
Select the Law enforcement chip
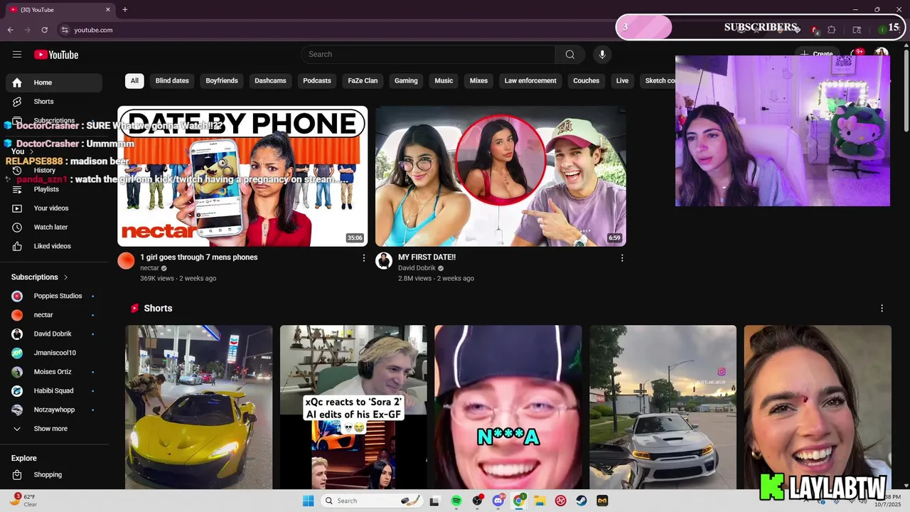pos(530,80)
